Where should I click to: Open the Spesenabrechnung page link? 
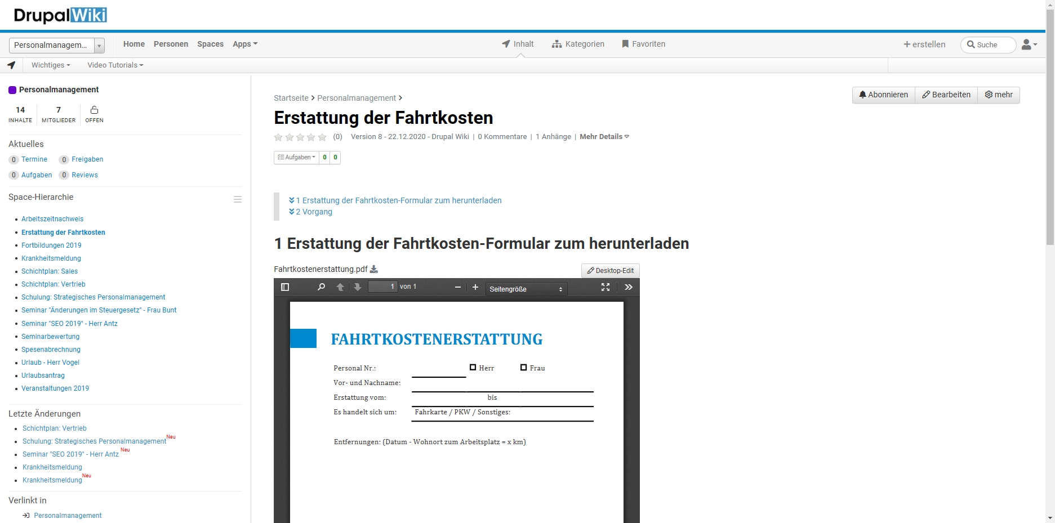[x=51, y=350]
